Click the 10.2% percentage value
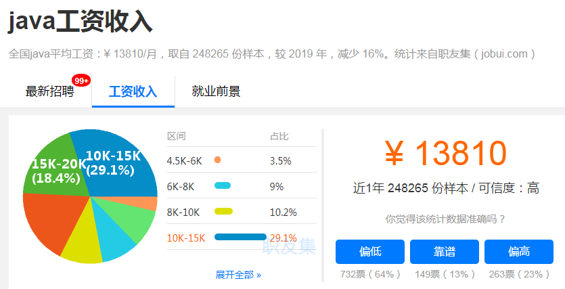Image resolution: width=565 pixels, height=289 pixels. coord(284,213)
